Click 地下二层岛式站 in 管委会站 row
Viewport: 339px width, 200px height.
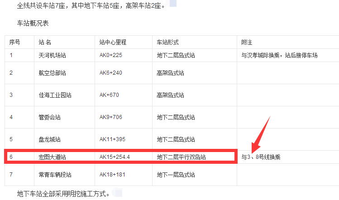click(176, 117)
